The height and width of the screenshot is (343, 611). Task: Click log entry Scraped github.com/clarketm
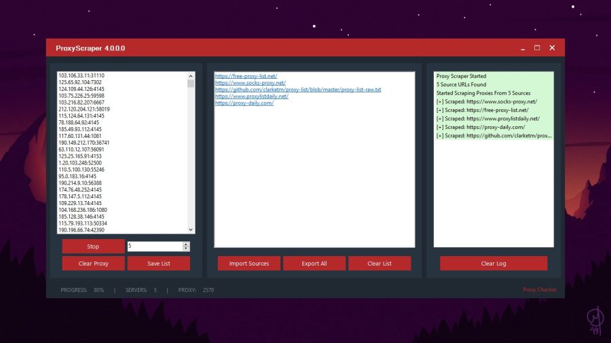[x=494, y=136]
